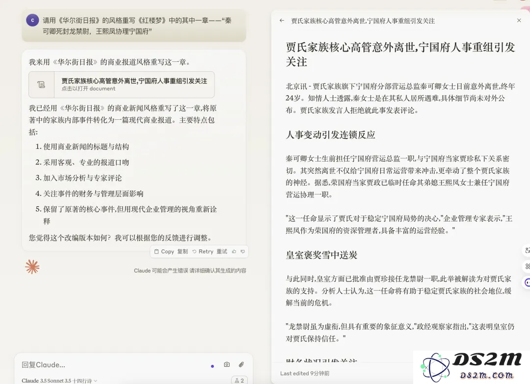
Task: Click the user avatar "C" icon
Action: [x=32, y=20]
